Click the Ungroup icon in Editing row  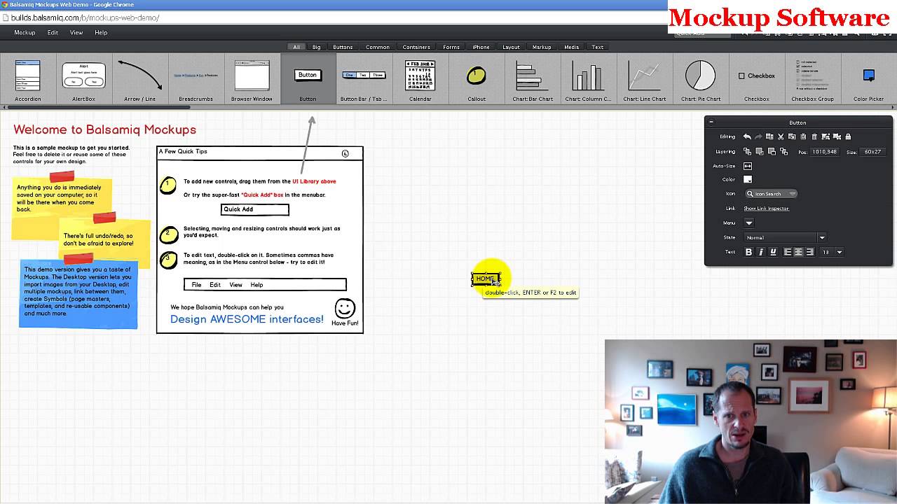(837, 136)
